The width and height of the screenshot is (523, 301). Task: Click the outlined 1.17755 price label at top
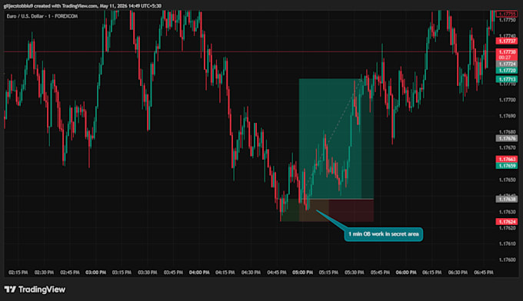pos(507,14)
